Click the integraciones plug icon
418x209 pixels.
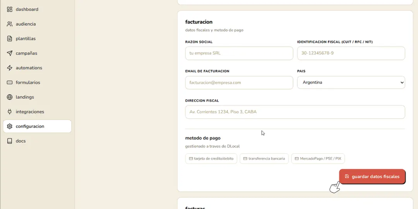tap(10, 112)
